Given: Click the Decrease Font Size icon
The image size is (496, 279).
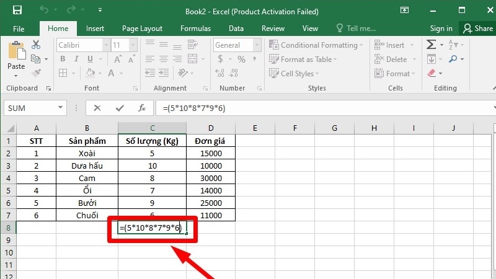Looking at the screenshot, I should (131, 59).
